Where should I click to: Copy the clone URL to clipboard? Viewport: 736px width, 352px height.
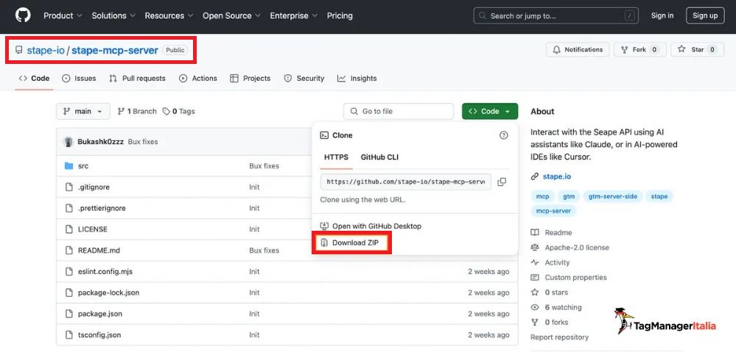pyautogui.click(x=502, y=182)
